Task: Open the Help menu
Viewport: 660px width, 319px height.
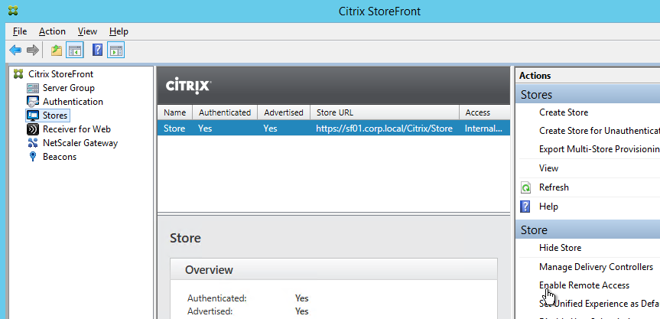Action: pyautogui.click(x=119, y=31)
